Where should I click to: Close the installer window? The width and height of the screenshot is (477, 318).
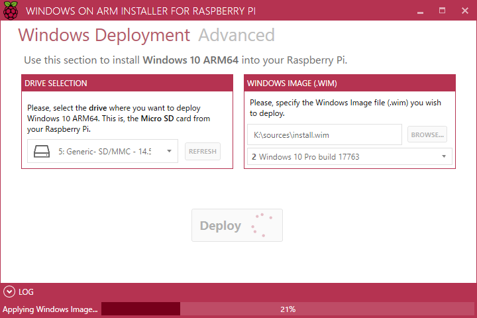click(x=465, y=11)
